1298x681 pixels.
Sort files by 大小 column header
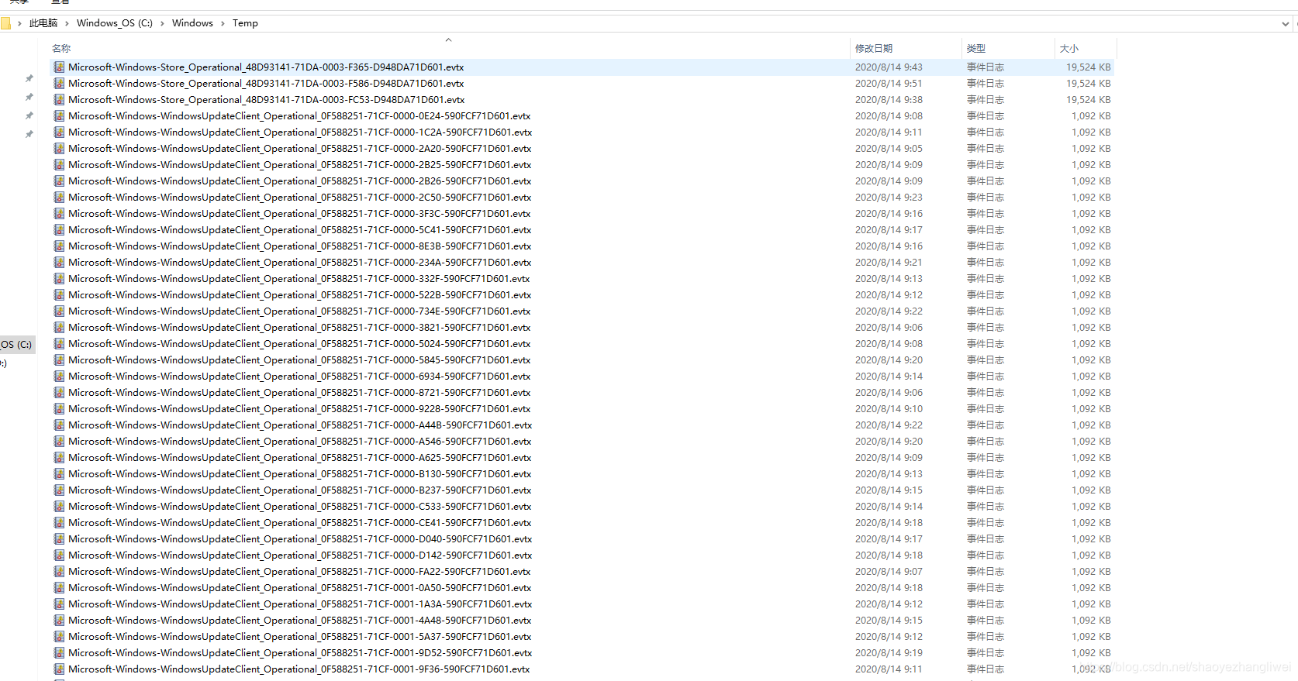pos(1069,48)
